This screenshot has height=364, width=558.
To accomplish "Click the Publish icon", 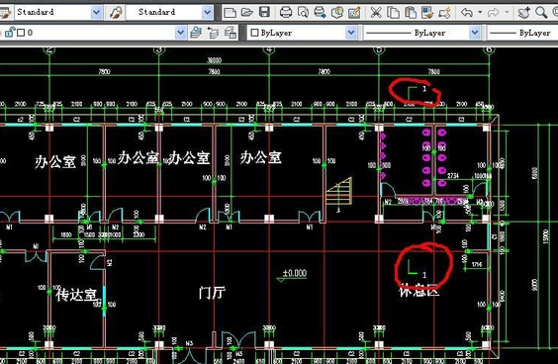I will pos(320,13).
